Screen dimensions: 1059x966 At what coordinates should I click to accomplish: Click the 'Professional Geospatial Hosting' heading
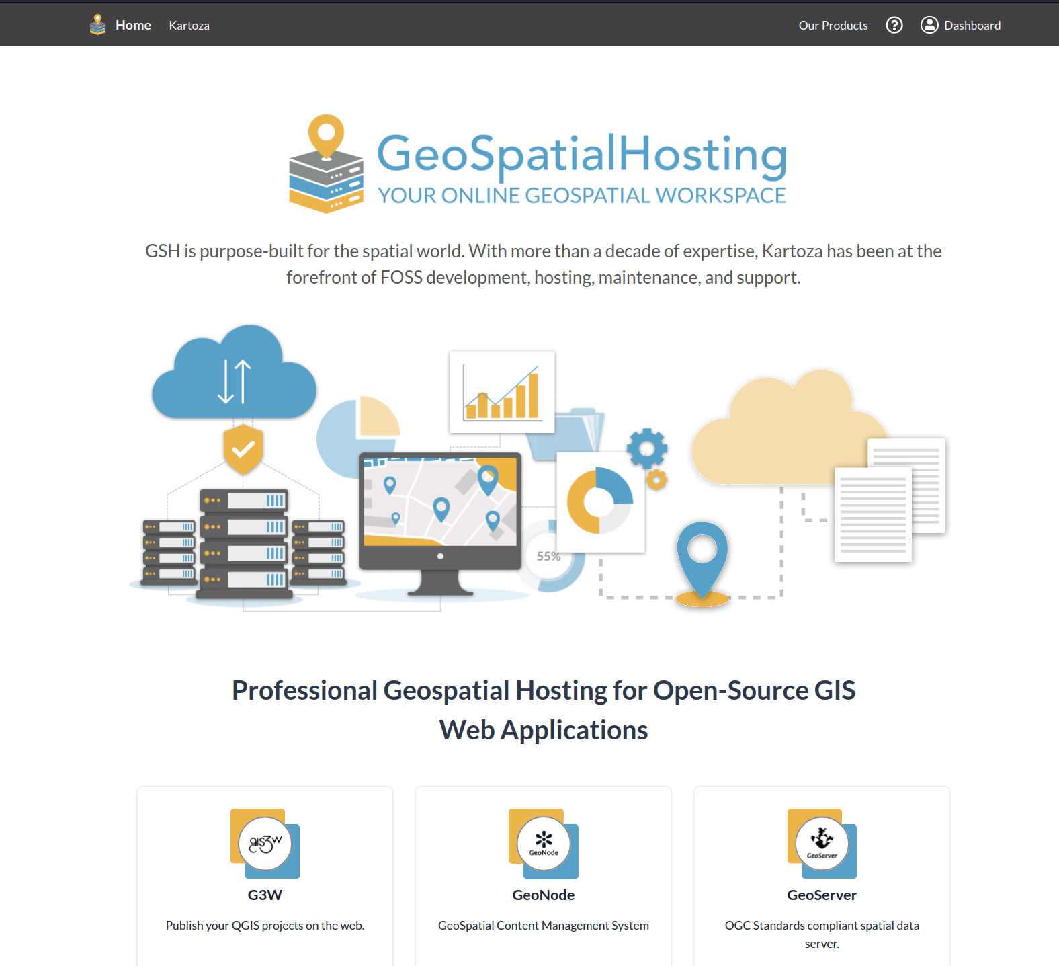(x=544, y=710)
